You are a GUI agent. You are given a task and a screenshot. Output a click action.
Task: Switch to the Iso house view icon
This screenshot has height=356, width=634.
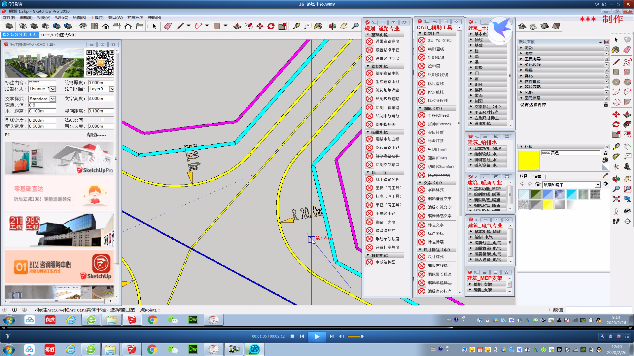click(83, 26)
